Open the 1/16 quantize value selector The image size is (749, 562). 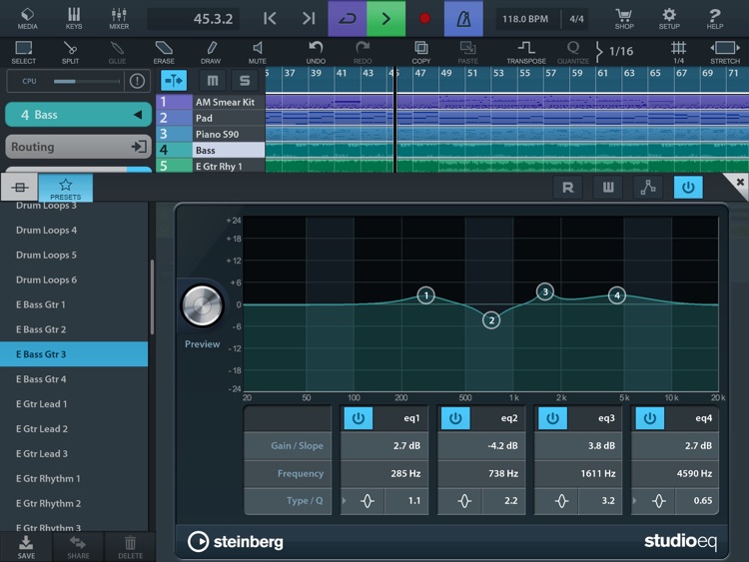tap(615, 51)
